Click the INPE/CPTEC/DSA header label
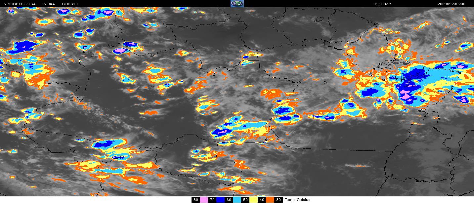This screenshot has width=474, height=203. click(19, 4)
